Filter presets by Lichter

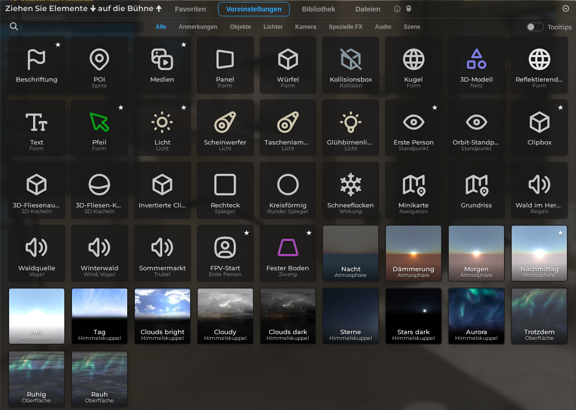point(273,27)
